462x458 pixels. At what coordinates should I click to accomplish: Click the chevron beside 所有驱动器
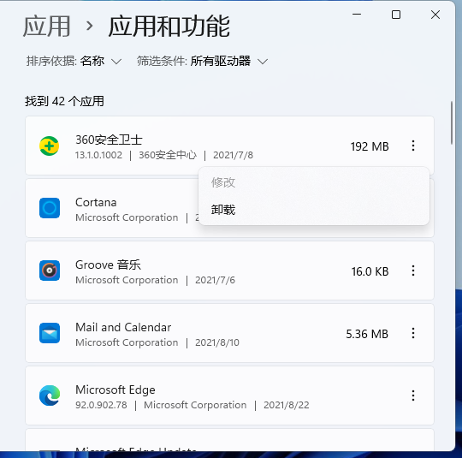tap(263, 62)
